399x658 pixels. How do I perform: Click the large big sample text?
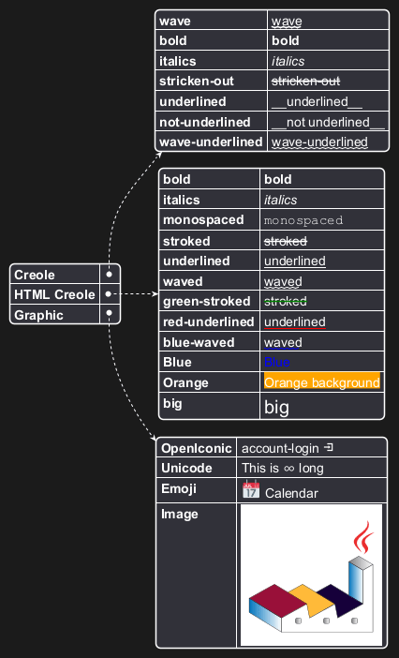point(276,407)
